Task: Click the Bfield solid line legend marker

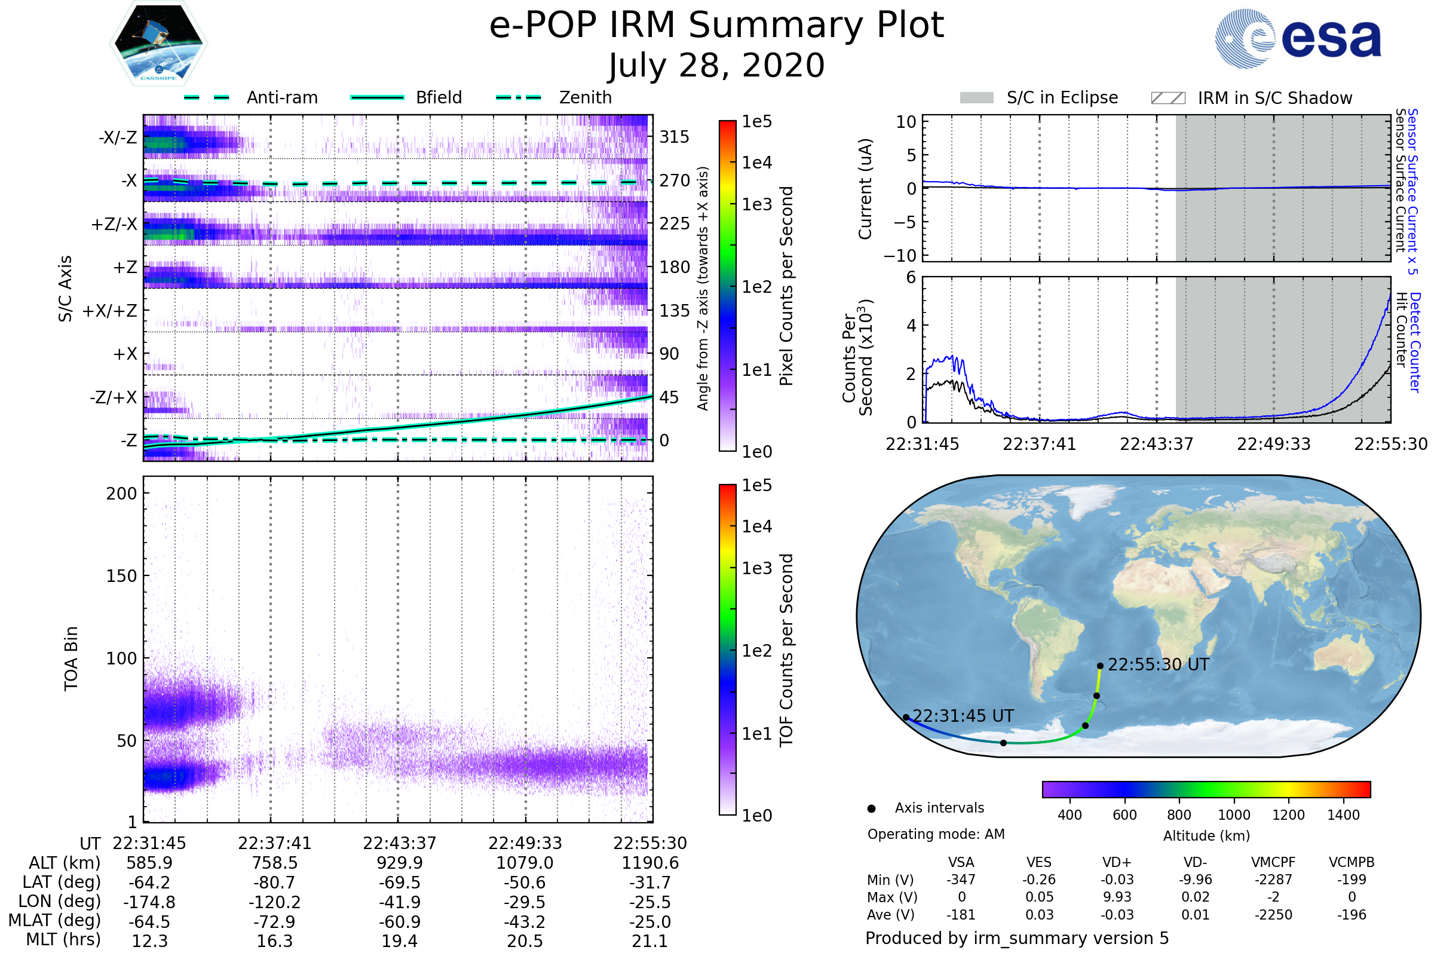Action: [377, 97]
